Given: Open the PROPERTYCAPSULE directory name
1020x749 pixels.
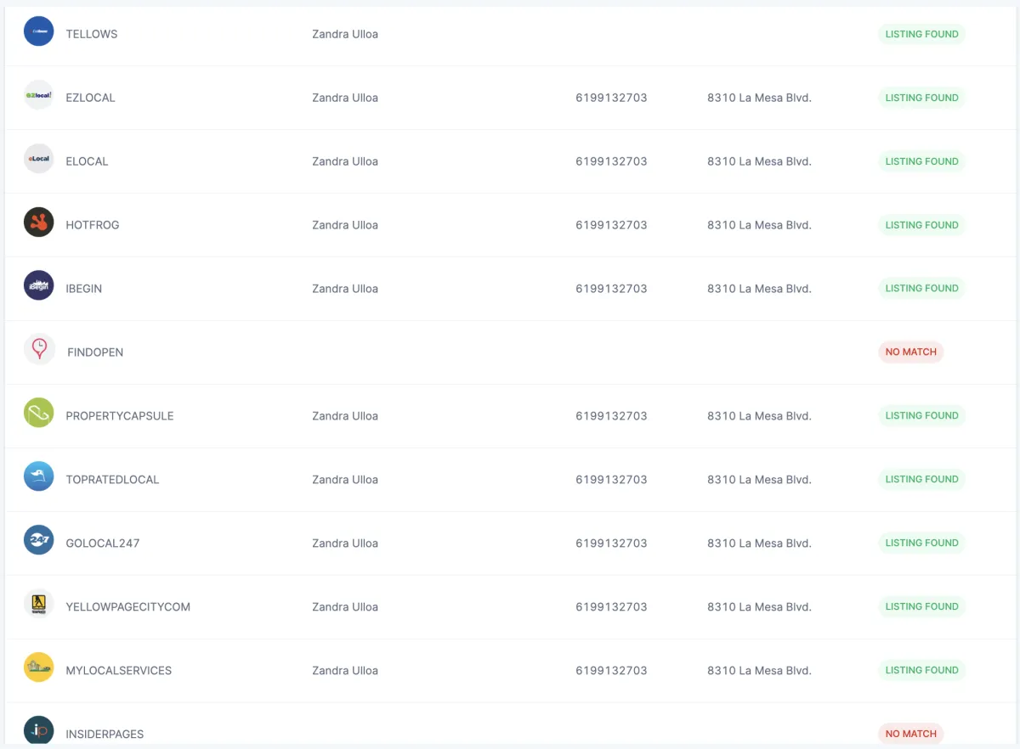Looking at the screenshot, I should tap(120, 416).
